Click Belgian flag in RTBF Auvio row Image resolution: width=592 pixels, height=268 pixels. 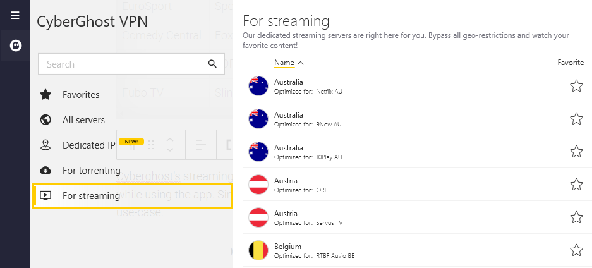[258, 250]
